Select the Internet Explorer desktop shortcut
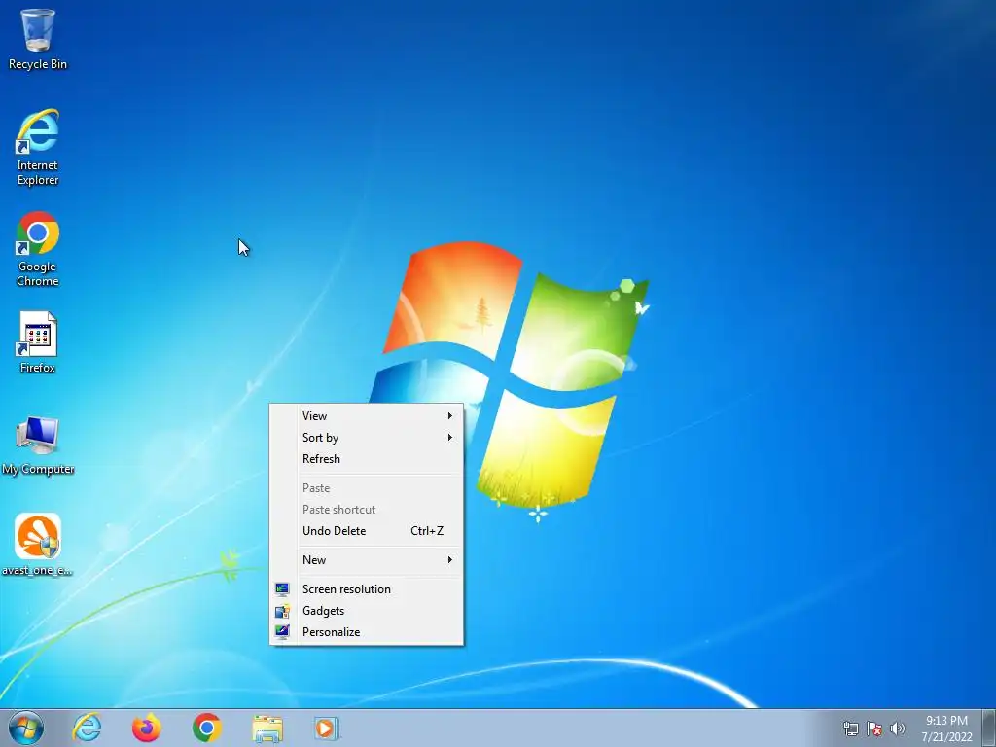 click(38, 148)
